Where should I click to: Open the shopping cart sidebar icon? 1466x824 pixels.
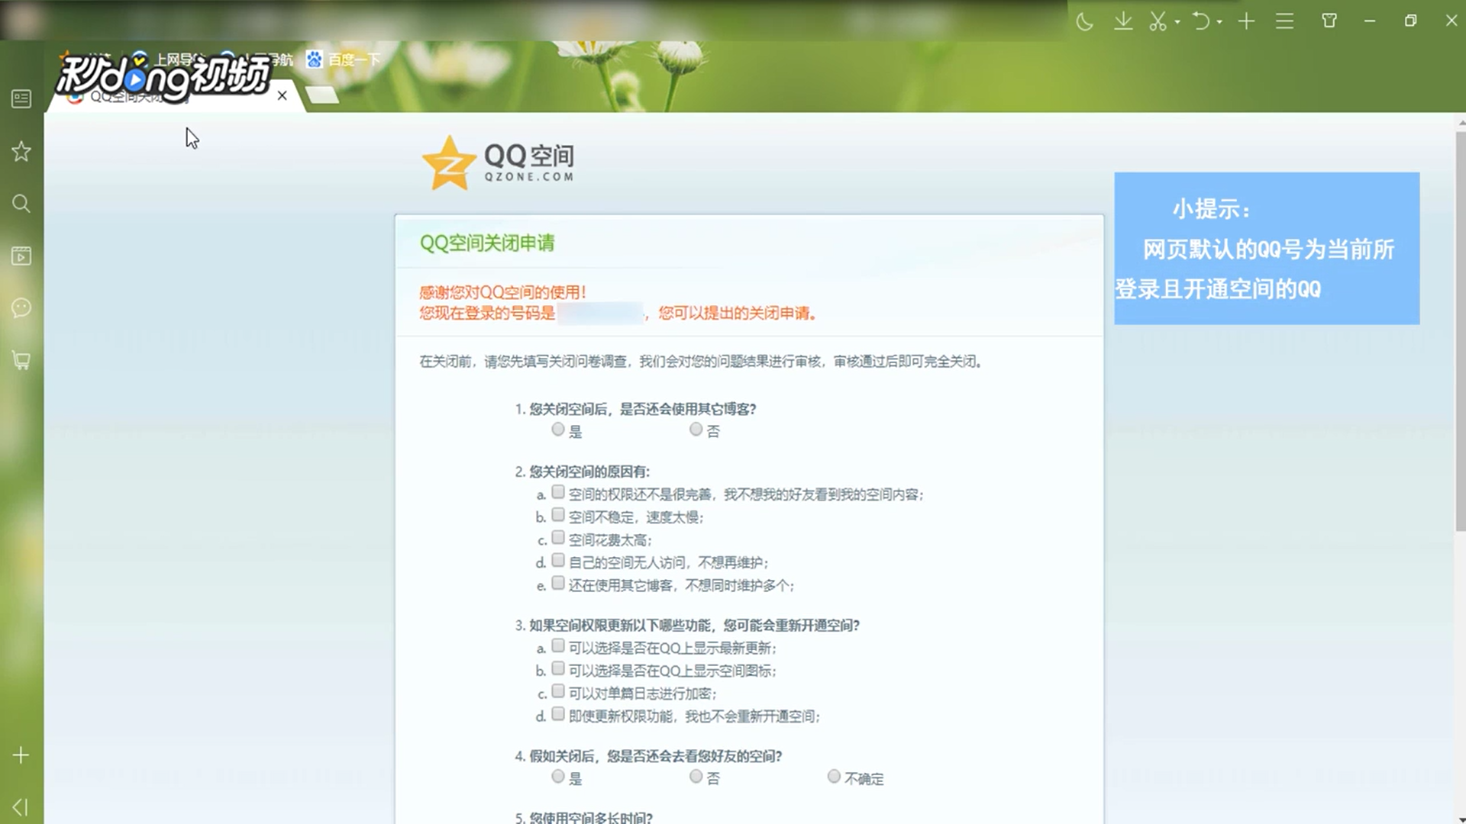pyautogui.click(x=21, y=360)
